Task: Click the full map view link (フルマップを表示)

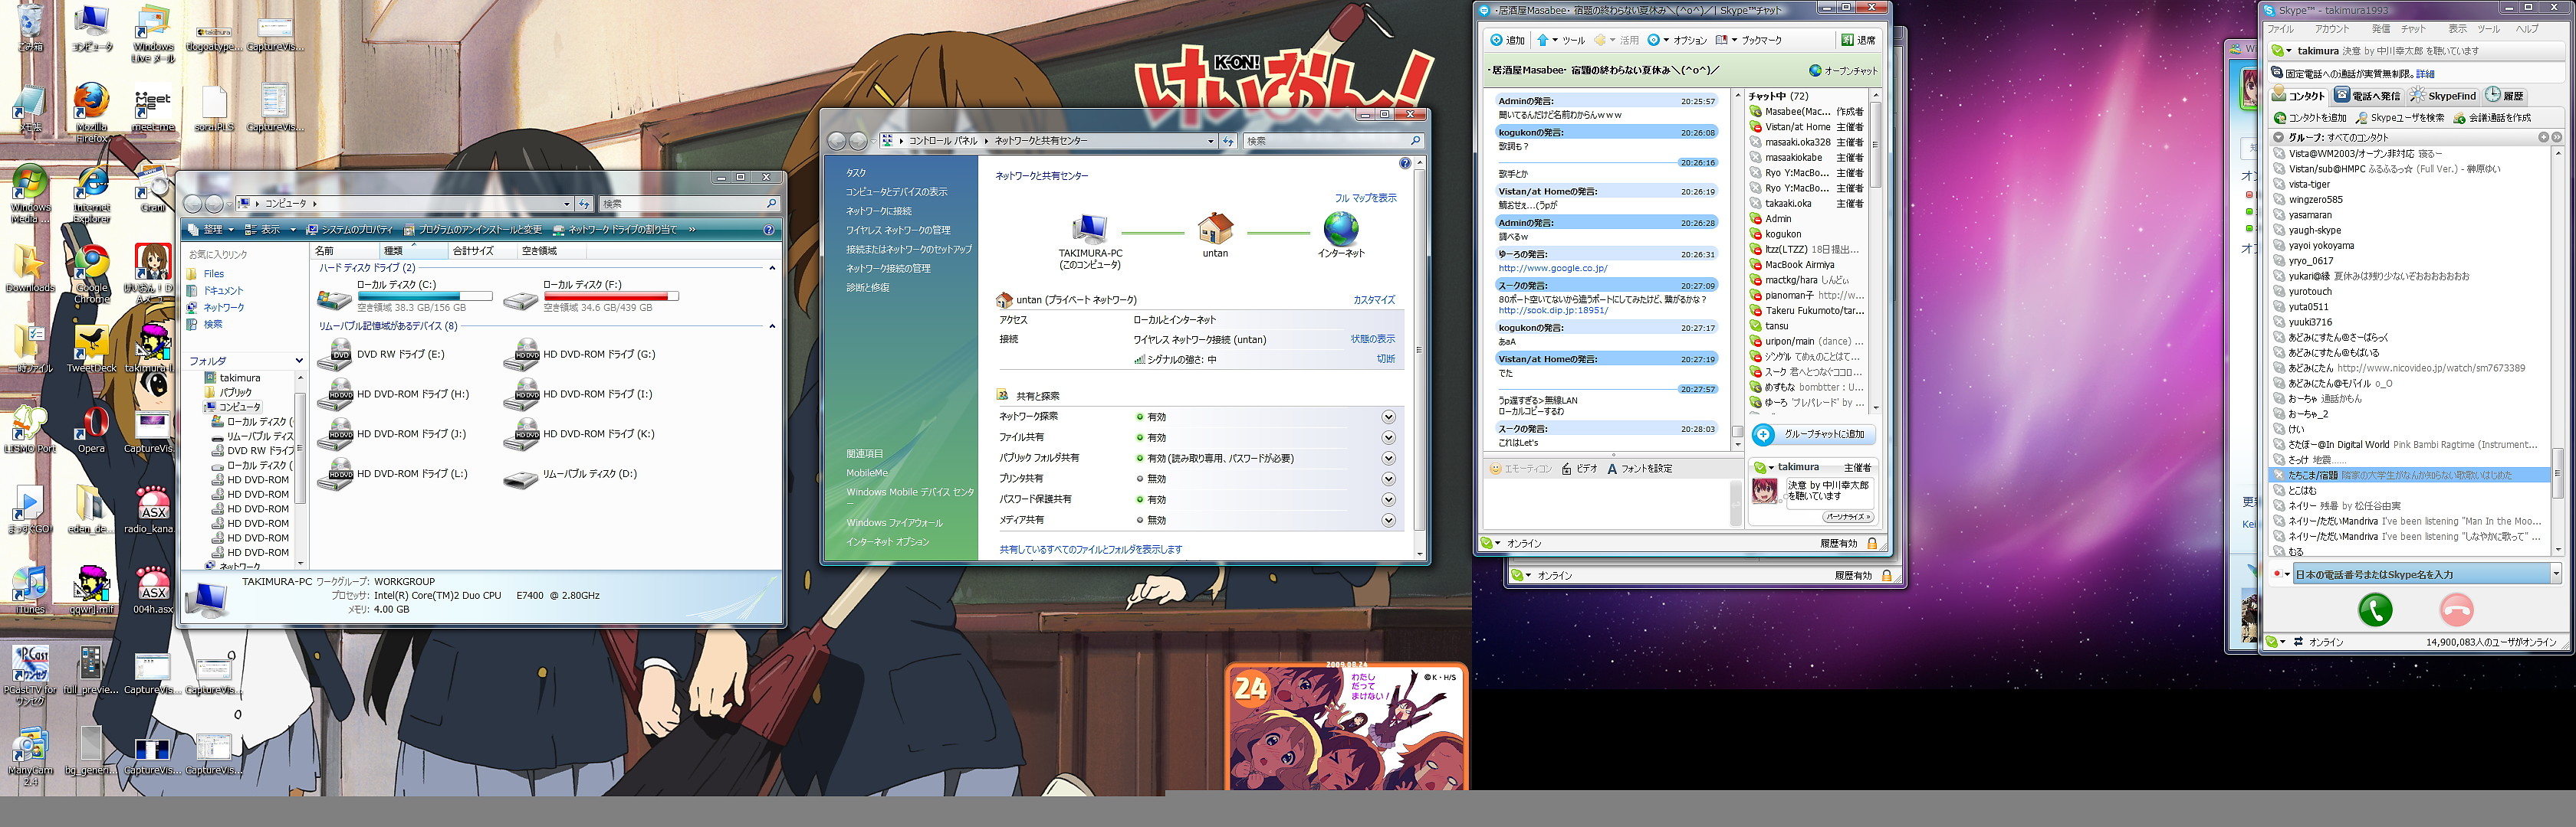Action: [1365, 198]
